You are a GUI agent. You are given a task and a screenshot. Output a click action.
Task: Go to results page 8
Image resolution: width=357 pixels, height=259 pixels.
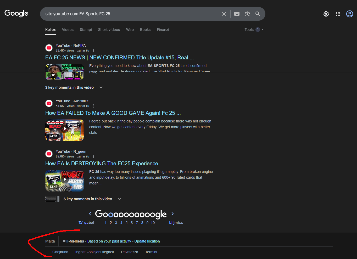click(142, 223)
